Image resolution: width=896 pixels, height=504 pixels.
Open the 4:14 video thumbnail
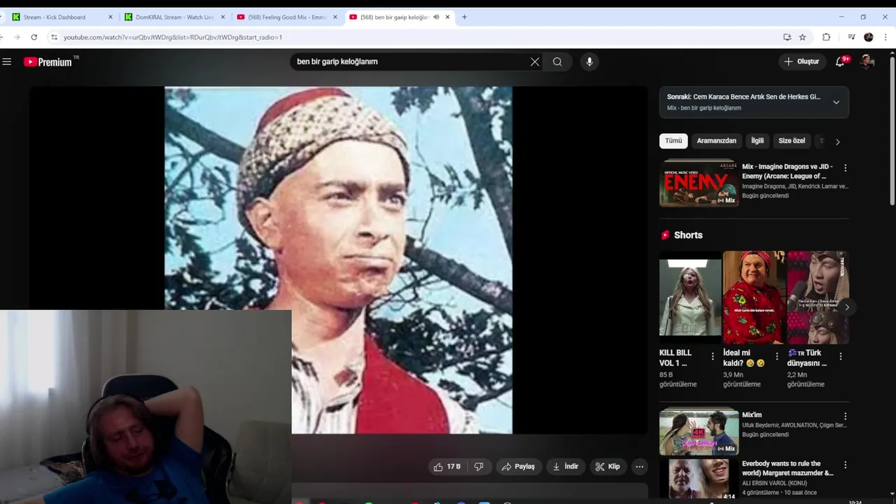click(699, 480)
